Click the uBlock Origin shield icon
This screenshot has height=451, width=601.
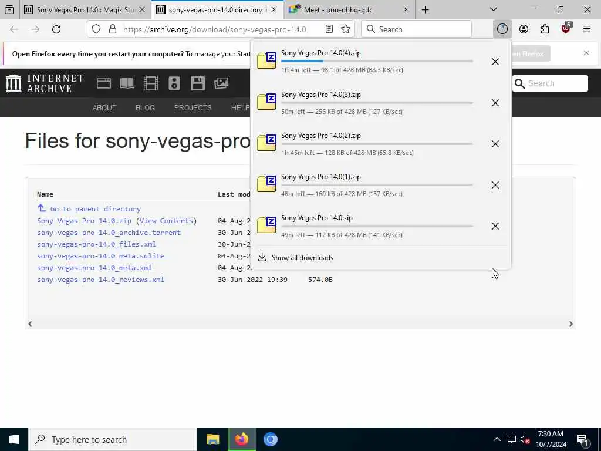(566, 28)
